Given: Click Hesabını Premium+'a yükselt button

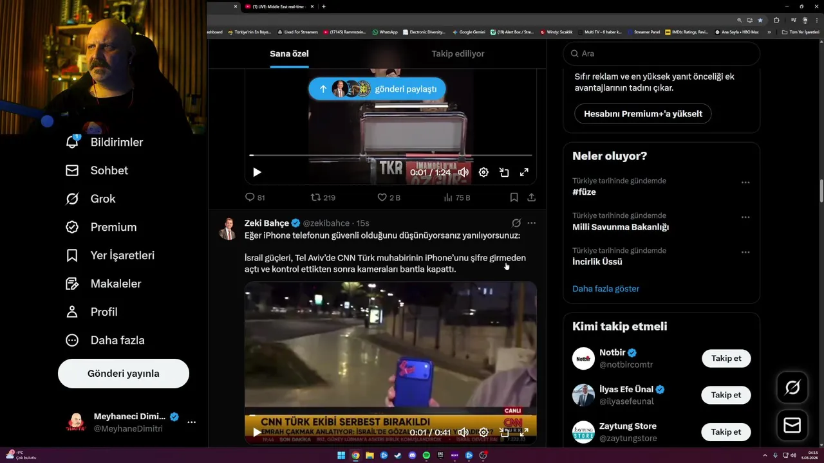Looking at the screenshot, I should pyautogui.click(x=642, y=114).
